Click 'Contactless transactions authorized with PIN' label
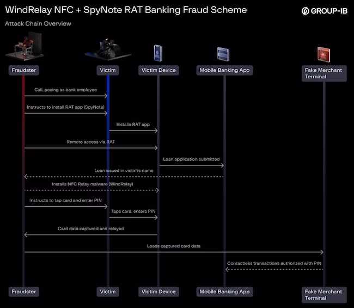 click(x=274, y=263)
